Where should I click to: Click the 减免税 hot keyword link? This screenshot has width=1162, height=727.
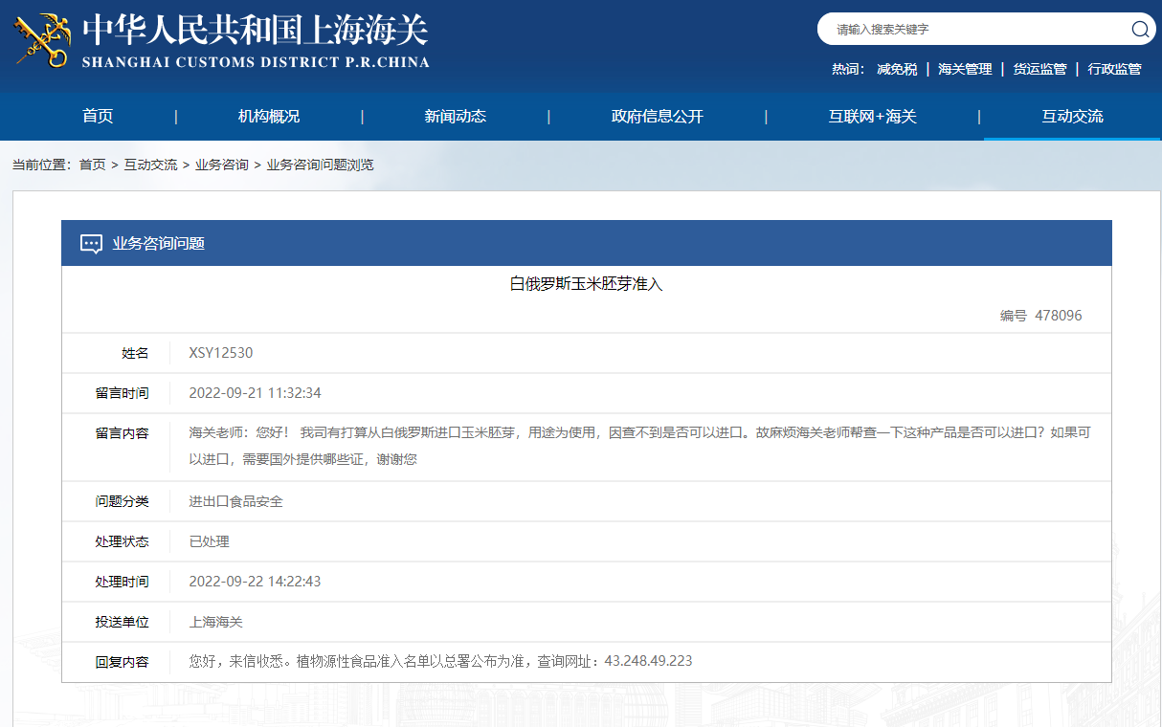897,69
